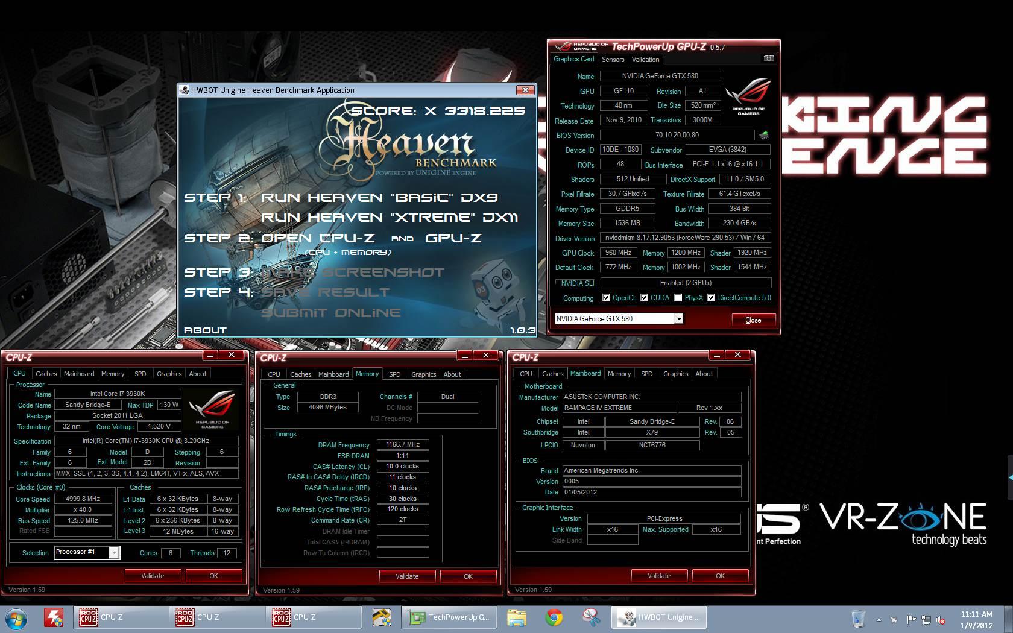Open the Recycle Bin in the taskbar

(858, 619)
